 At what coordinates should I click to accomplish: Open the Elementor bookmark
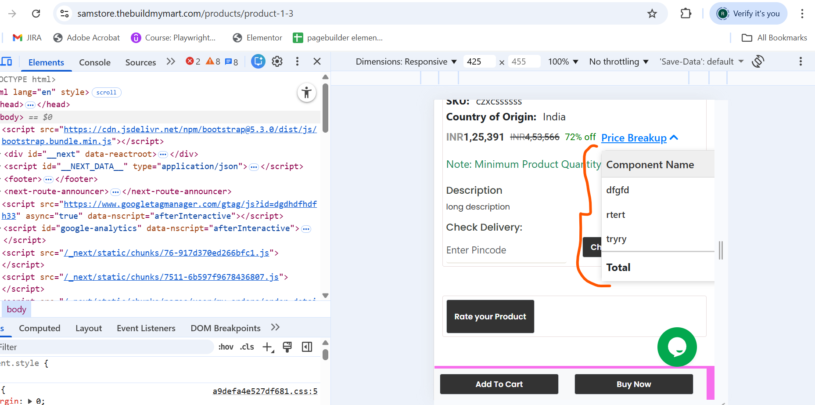[x=257, y=38]
